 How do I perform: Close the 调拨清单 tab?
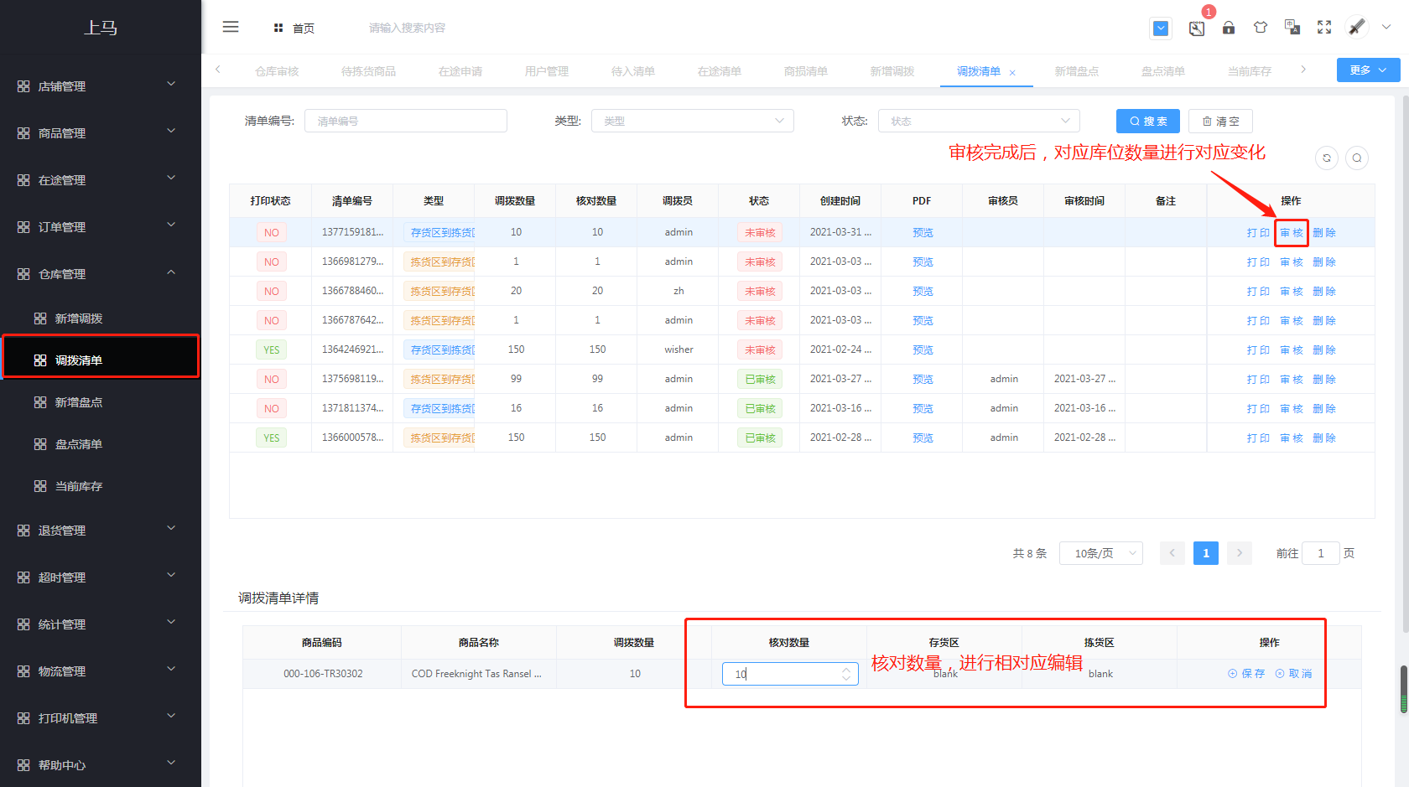1012,73
